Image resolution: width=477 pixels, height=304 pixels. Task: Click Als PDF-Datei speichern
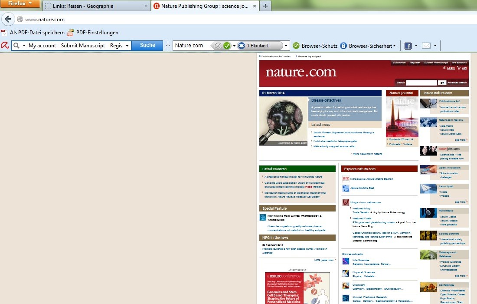[37, 33]
